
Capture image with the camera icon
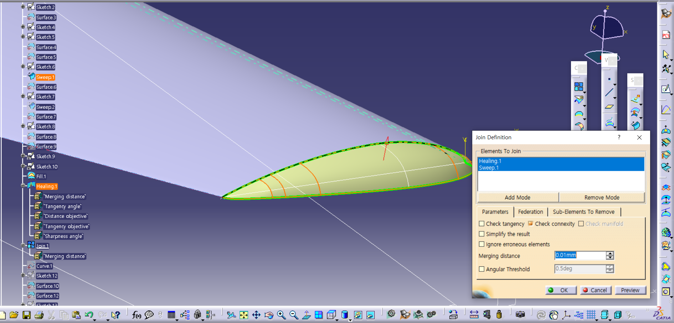pos(520,315)
